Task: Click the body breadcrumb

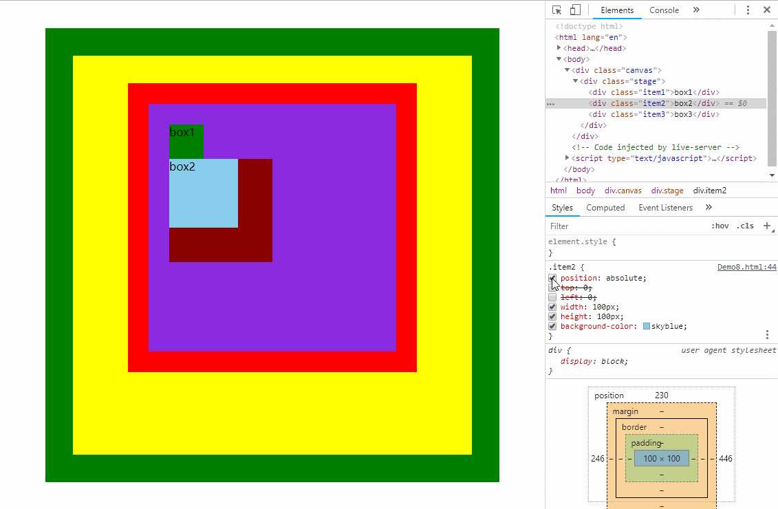Action: coord(585,191)
